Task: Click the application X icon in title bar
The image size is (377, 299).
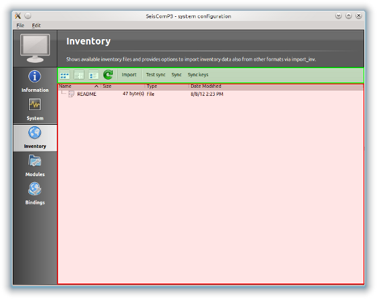Action: pyautogui.click(x=18, y=16)
